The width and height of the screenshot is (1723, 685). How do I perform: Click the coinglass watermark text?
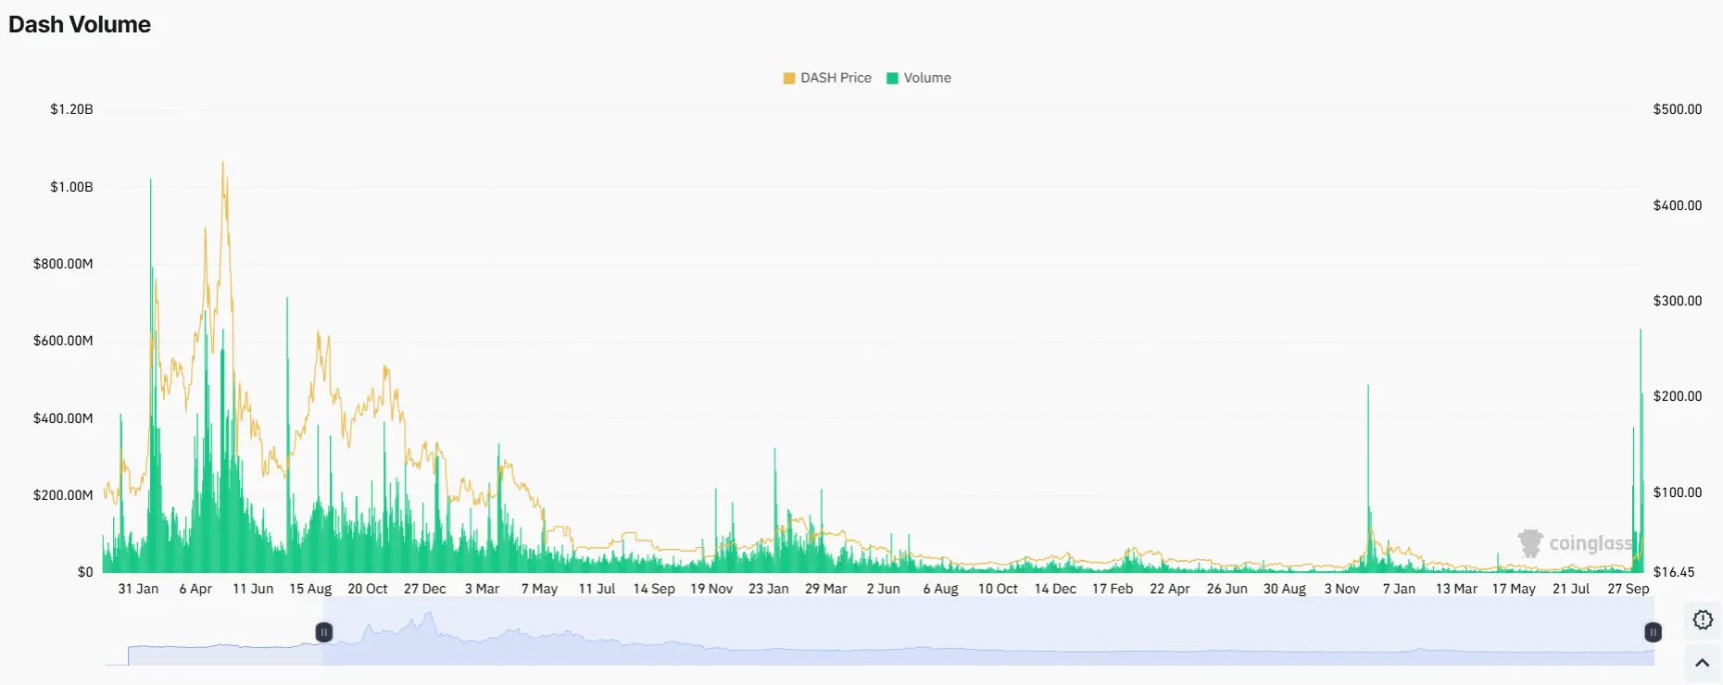tap(1591, 543)
